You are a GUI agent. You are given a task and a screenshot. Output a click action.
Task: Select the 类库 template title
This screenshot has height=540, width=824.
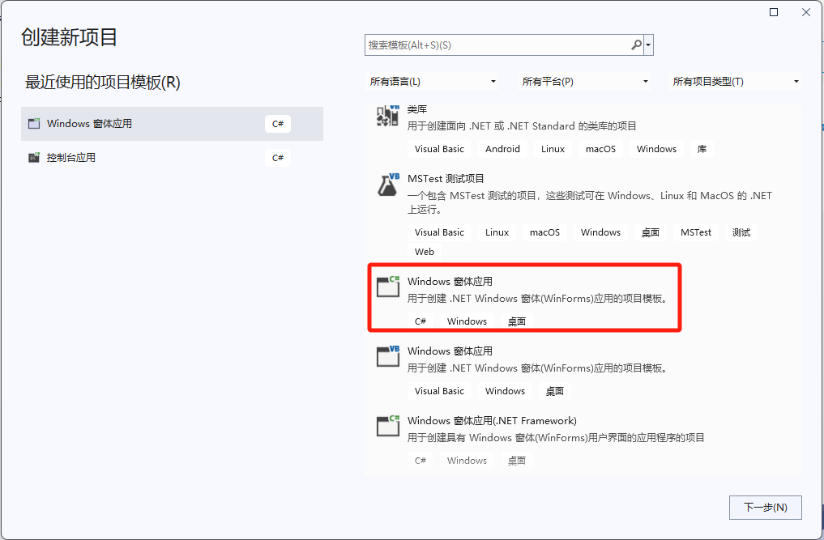pyautogui.click(x=417, y=109)
